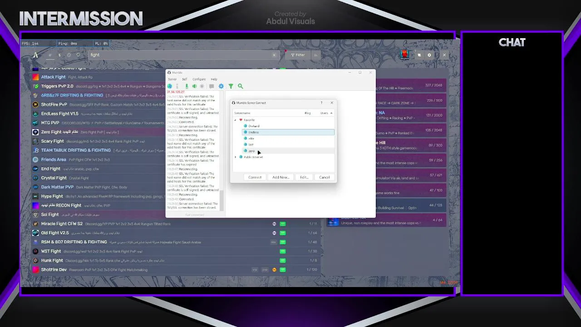Click the red user avatar in launcher
This screenshot has height=327, width=581.
(404, 54)
